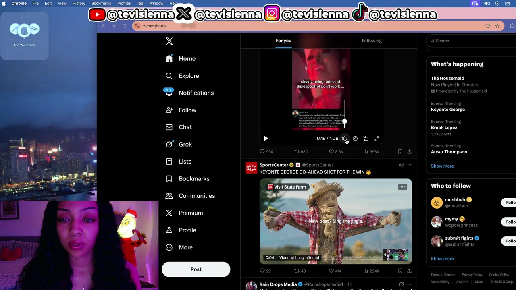
Task: Open Lists from sidebar
Action: click(x=179, y=162)
